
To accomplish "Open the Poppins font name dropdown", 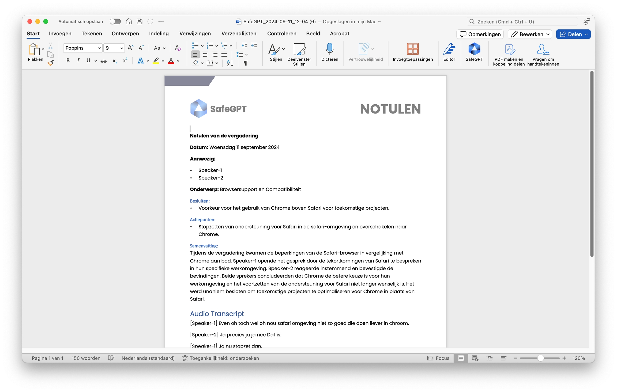I will pyautogui.click(x=99, y=48).
